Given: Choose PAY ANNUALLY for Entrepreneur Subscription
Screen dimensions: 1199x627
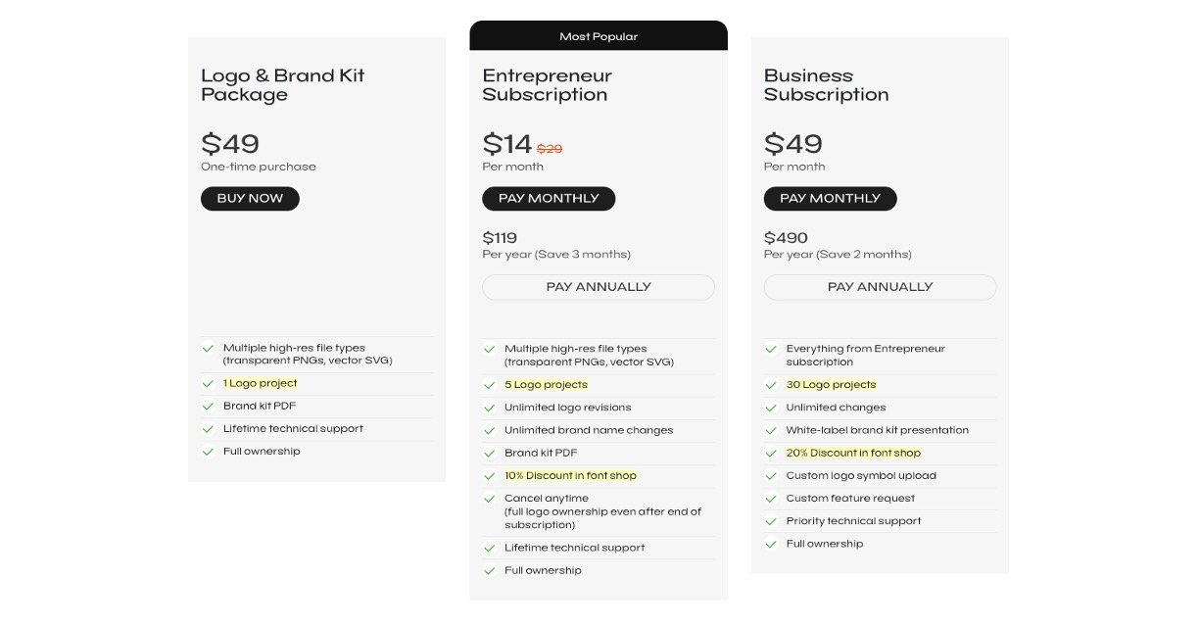Looking at the screenshot, I should [598, 287].
